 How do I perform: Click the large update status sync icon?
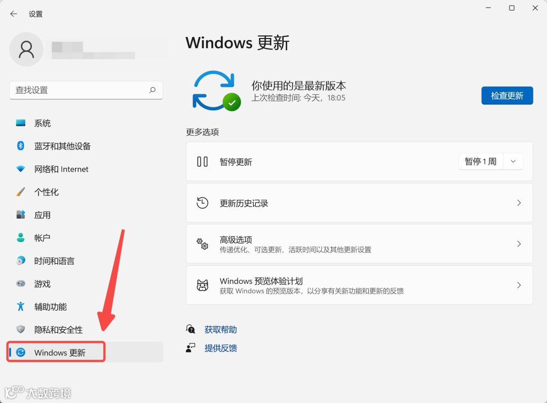[216, 91]
